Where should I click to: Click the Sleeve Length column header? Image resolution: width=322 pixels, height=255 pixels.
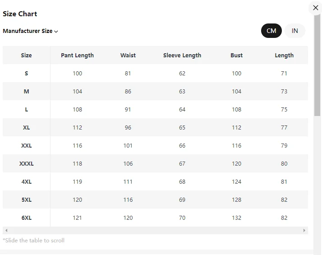click(x=182, y=55)
